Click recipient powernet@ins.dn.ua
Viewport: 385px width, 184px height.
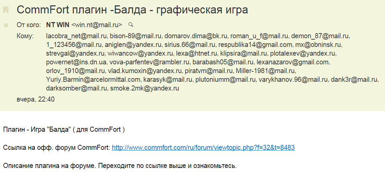(x=71, y=62)
